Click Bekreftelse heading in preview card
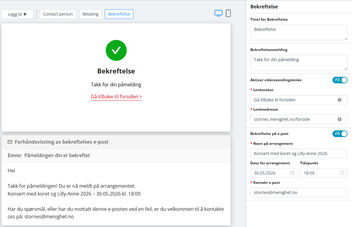This screenshot has width=352, height=227. (116, 71)
